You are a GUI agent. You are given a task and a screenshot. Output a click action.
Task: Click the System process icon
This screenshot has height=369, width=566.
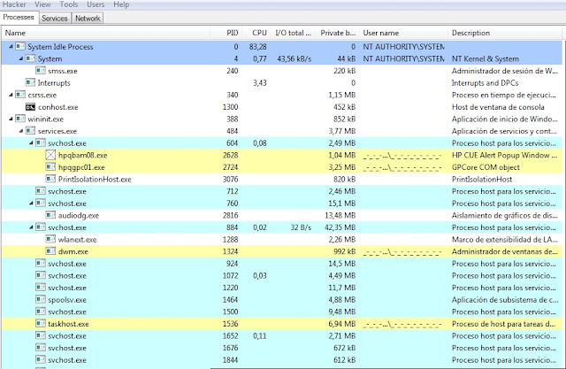30,58
